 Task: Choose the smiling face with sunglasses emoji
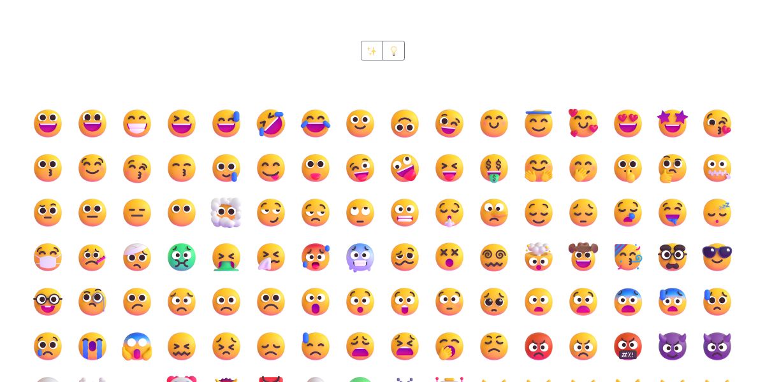(x=717, y=257)
